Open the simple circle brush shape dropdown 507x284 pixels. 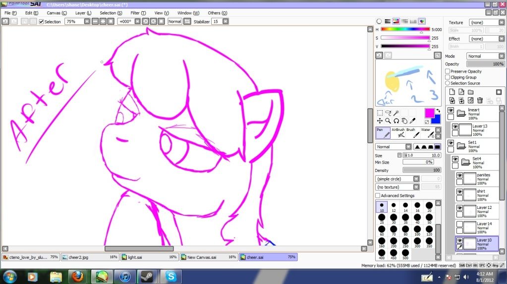[397, 179]
